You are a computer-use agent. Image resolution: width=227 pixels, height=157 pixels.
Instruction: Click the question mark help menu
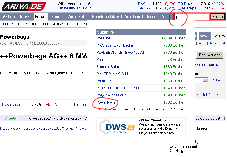coord(163,17)
